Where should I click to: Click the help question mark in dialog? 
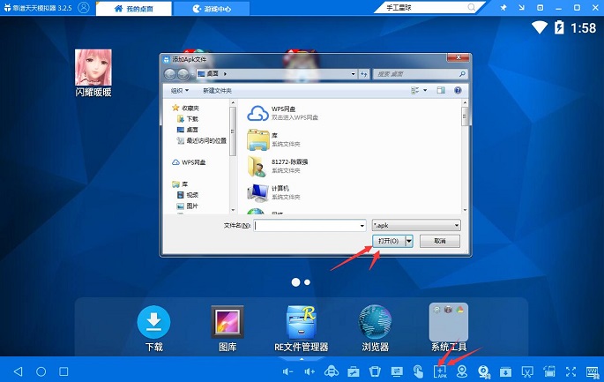click(458, 90)
